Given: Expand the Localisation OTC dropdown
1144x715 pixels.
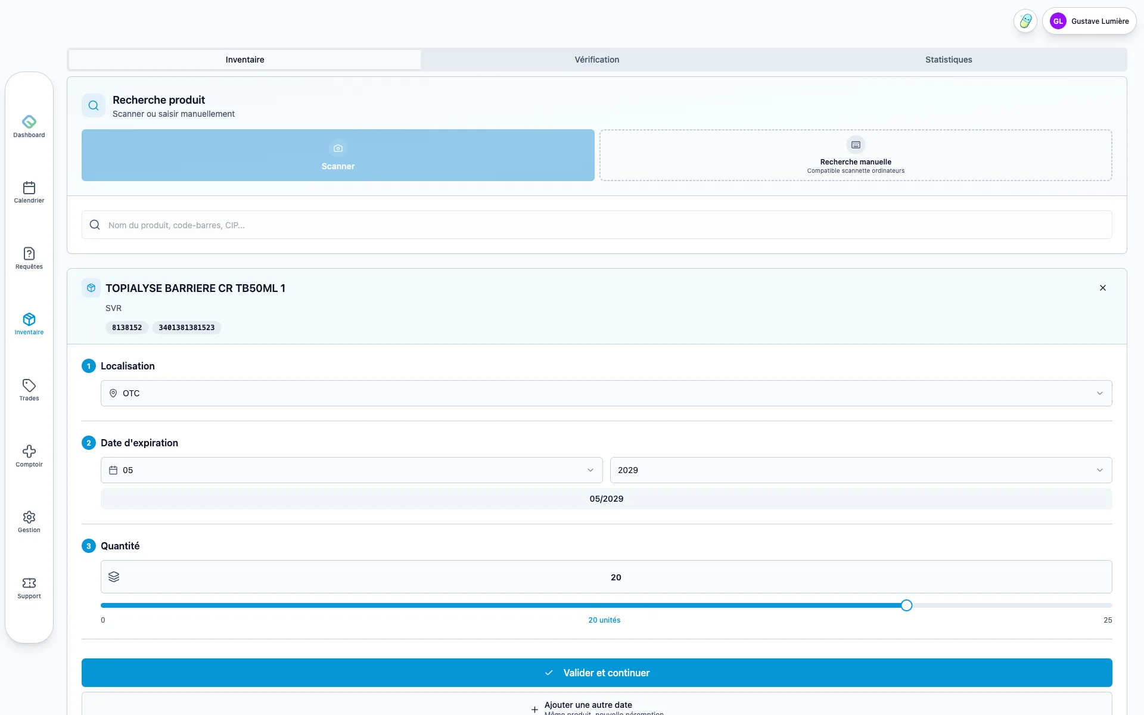Looking at the screenshot, I should click(606, 393).
